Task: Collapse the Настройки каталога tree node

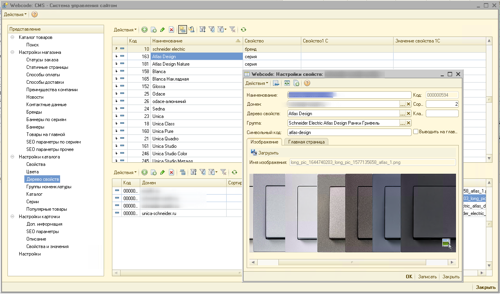Action: [x=13, y=157]
